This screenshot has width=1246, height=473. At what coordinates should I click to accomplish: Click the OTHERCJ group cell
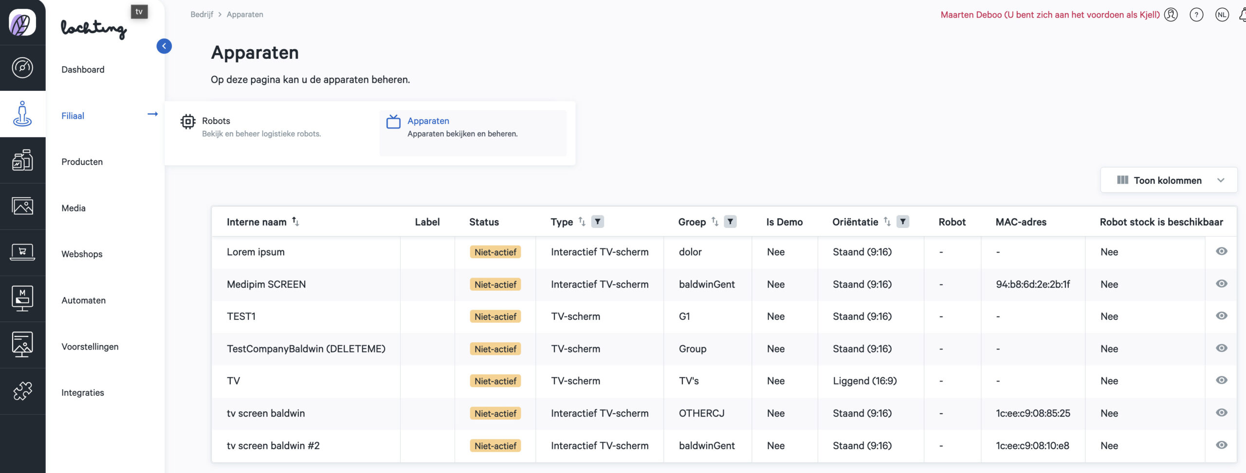pyautogui.click(x=701, y=413)
